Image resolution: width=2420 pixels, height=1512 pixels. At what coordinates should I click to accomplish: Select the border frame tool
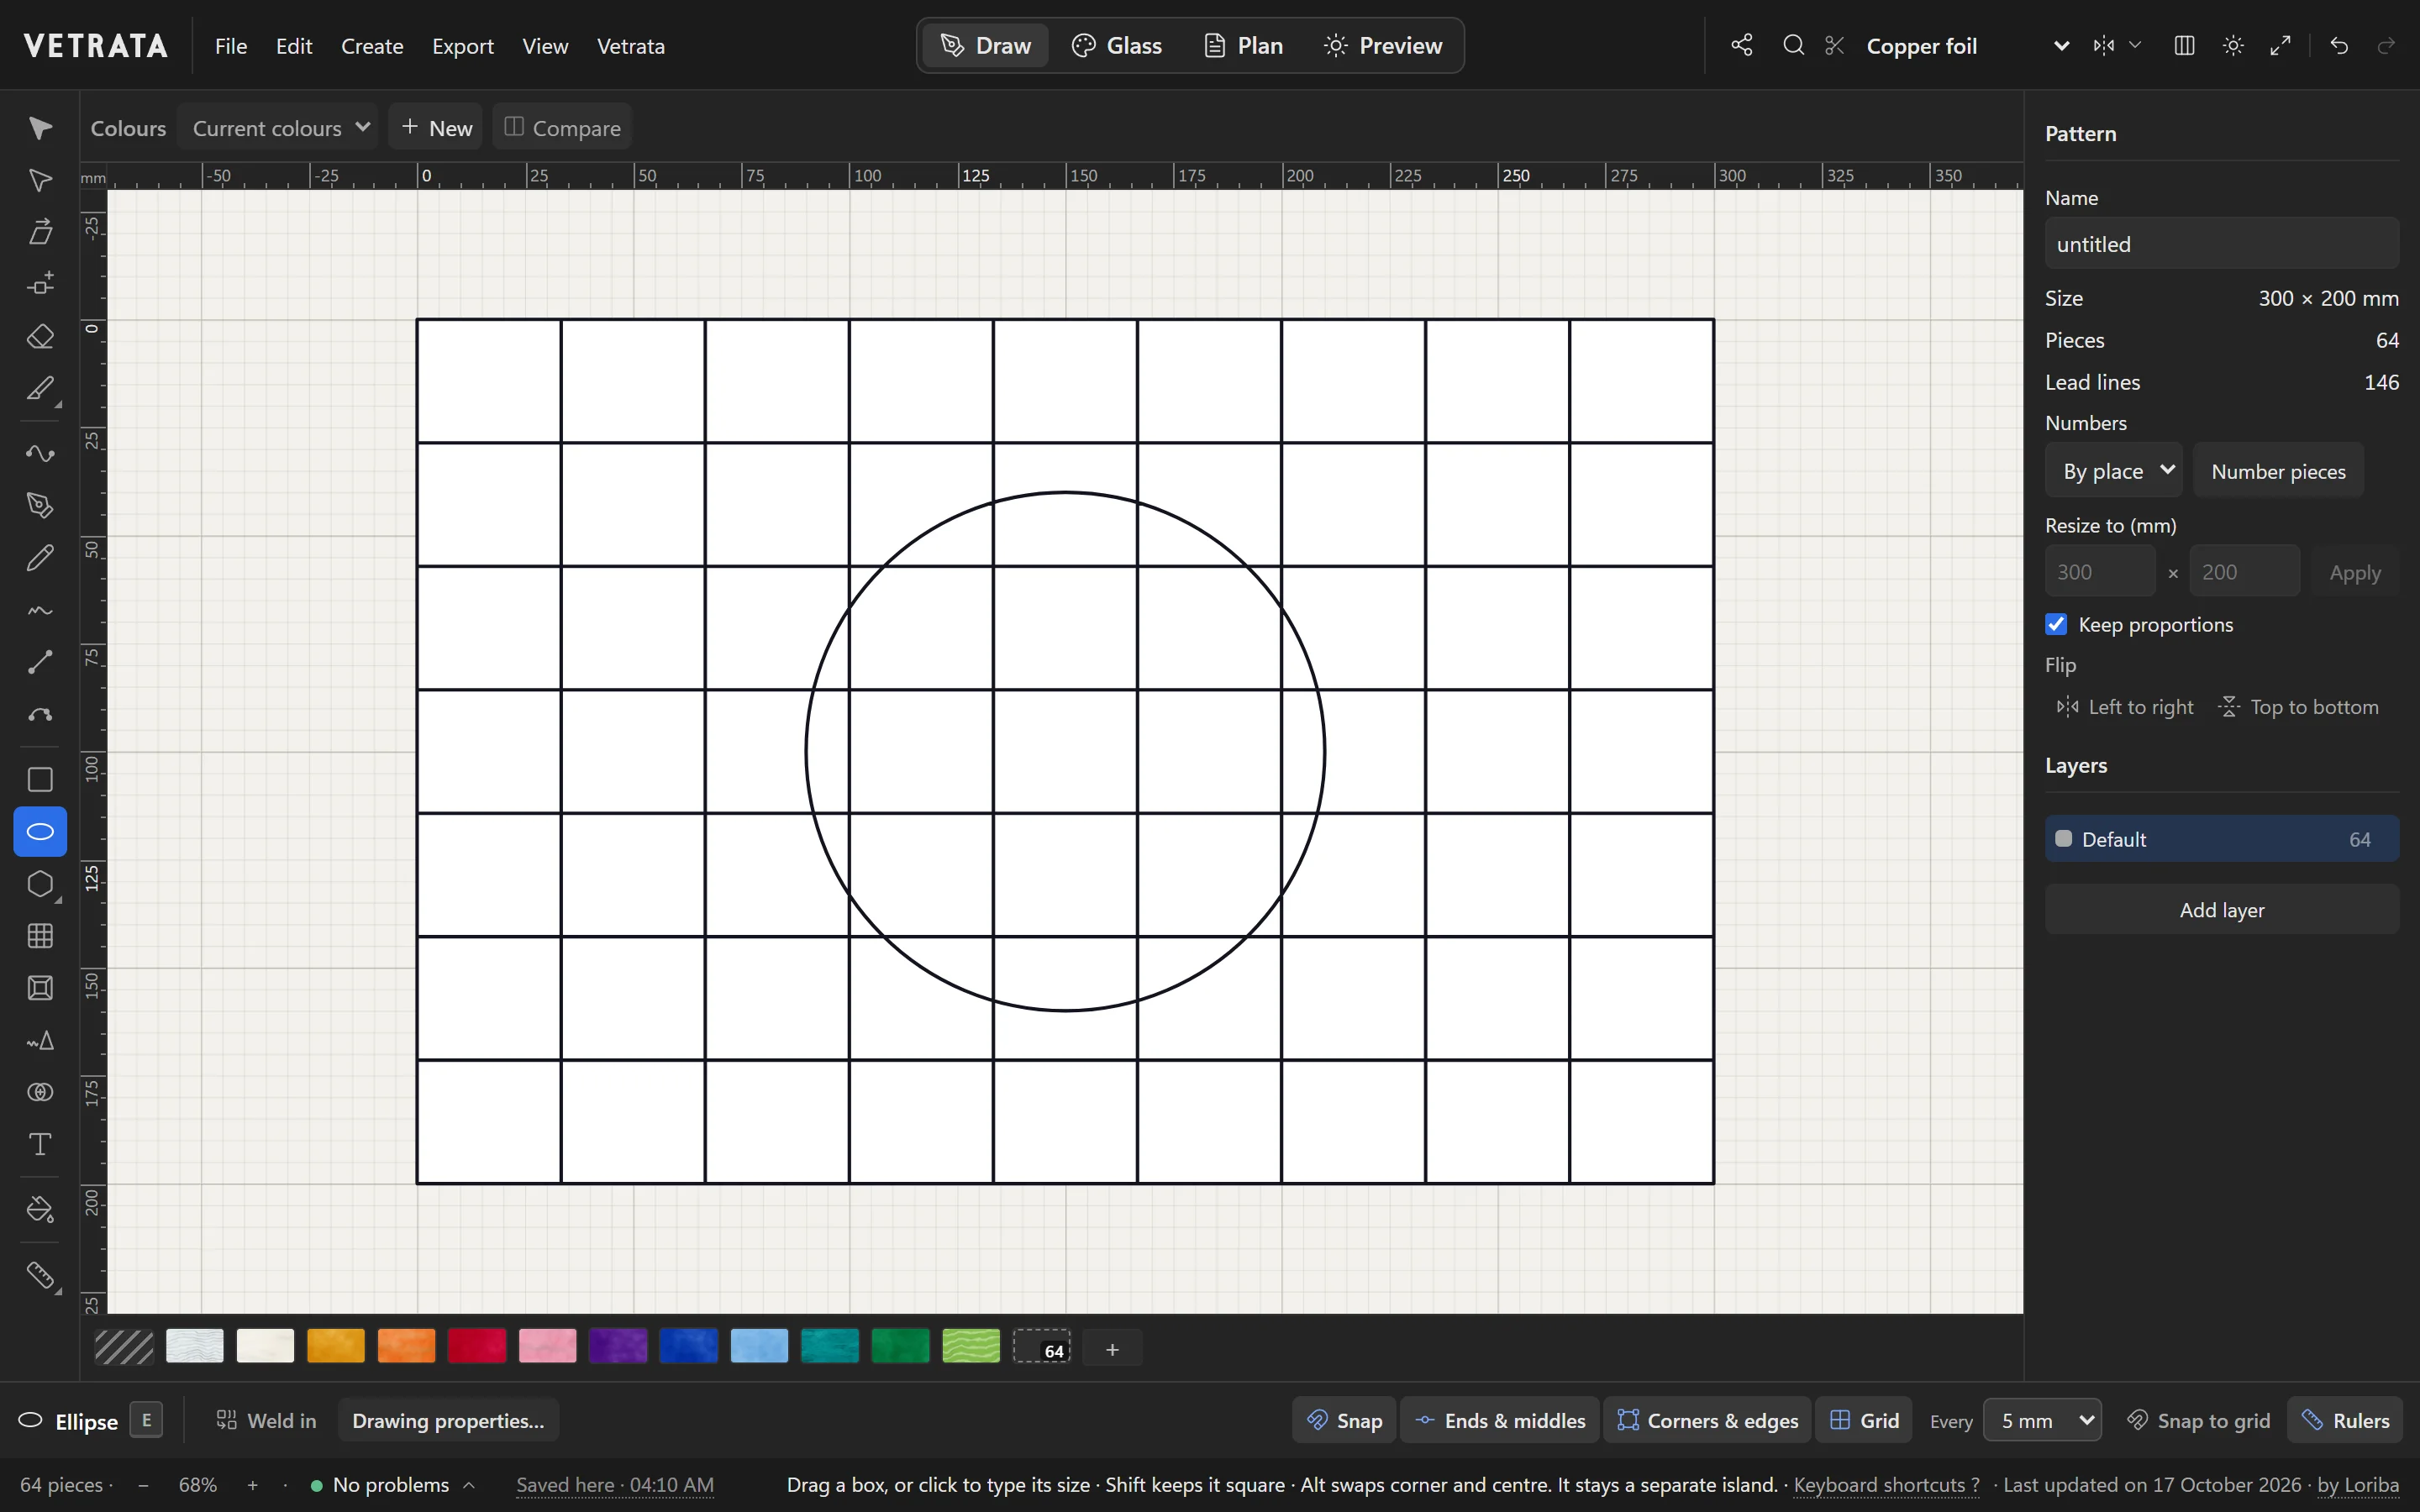[40, 988]
